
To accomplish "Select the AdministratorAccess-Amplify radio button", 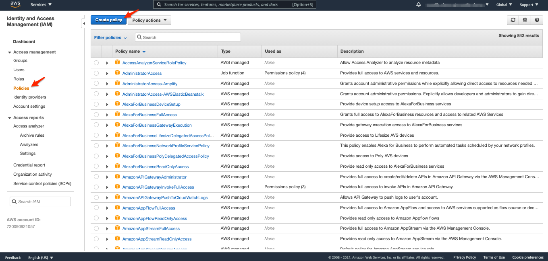I will tap(96, 84).
